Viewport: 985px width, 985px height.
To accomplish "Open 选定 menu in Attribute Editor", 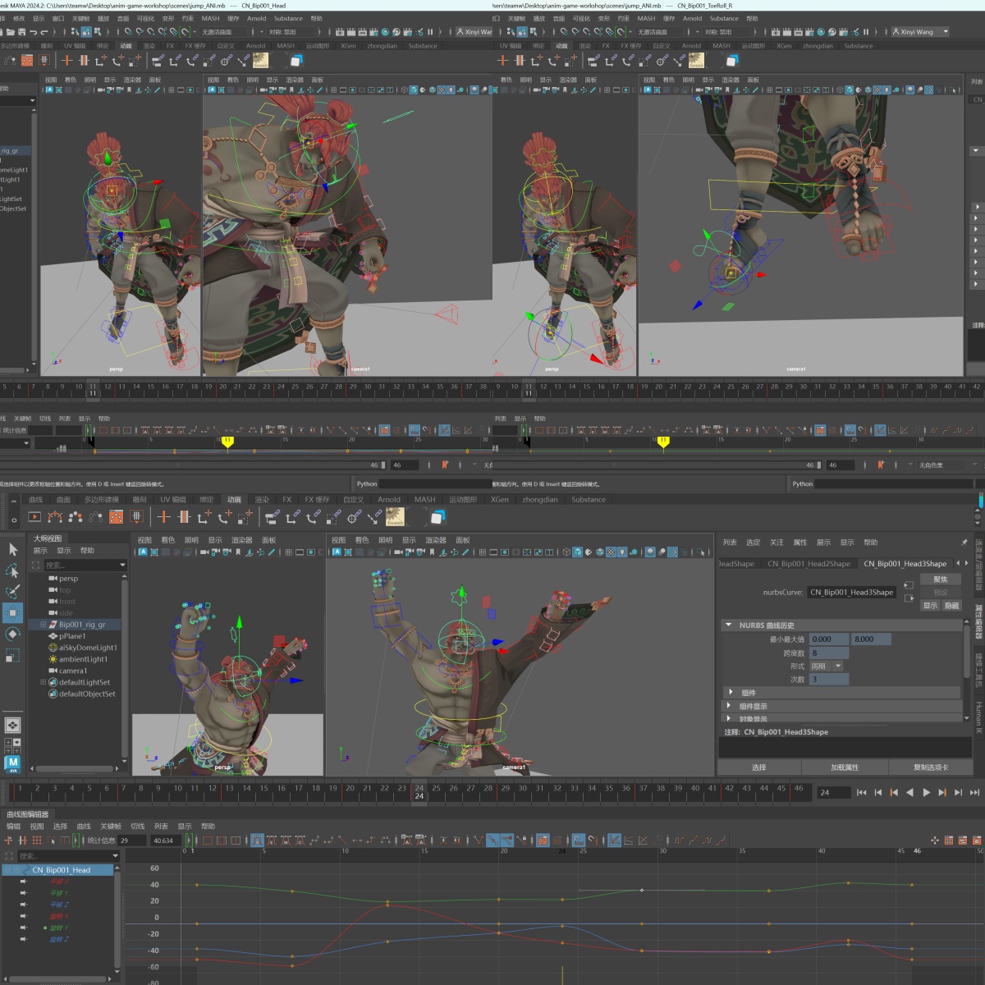I will coord(753,543).
